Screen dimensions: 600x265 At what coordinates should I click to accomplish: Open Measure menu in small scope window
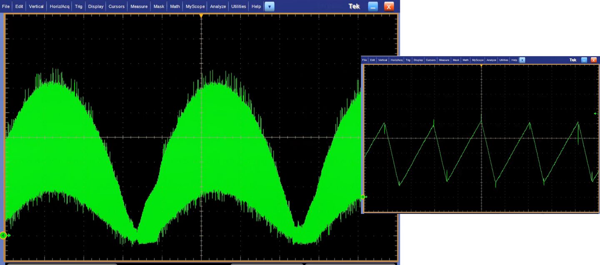click(x=444, y=60)
